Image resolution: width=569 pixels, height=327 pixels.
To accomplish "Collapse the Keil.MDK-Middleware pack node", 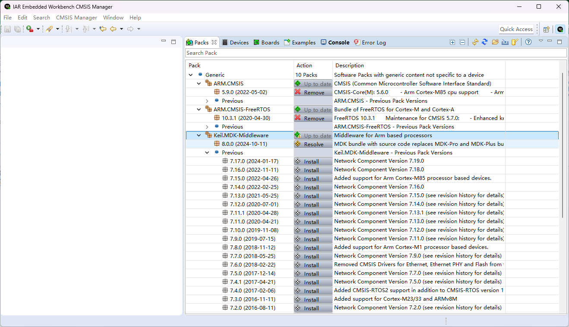I will pyautogui.click(x=199, y=135).
